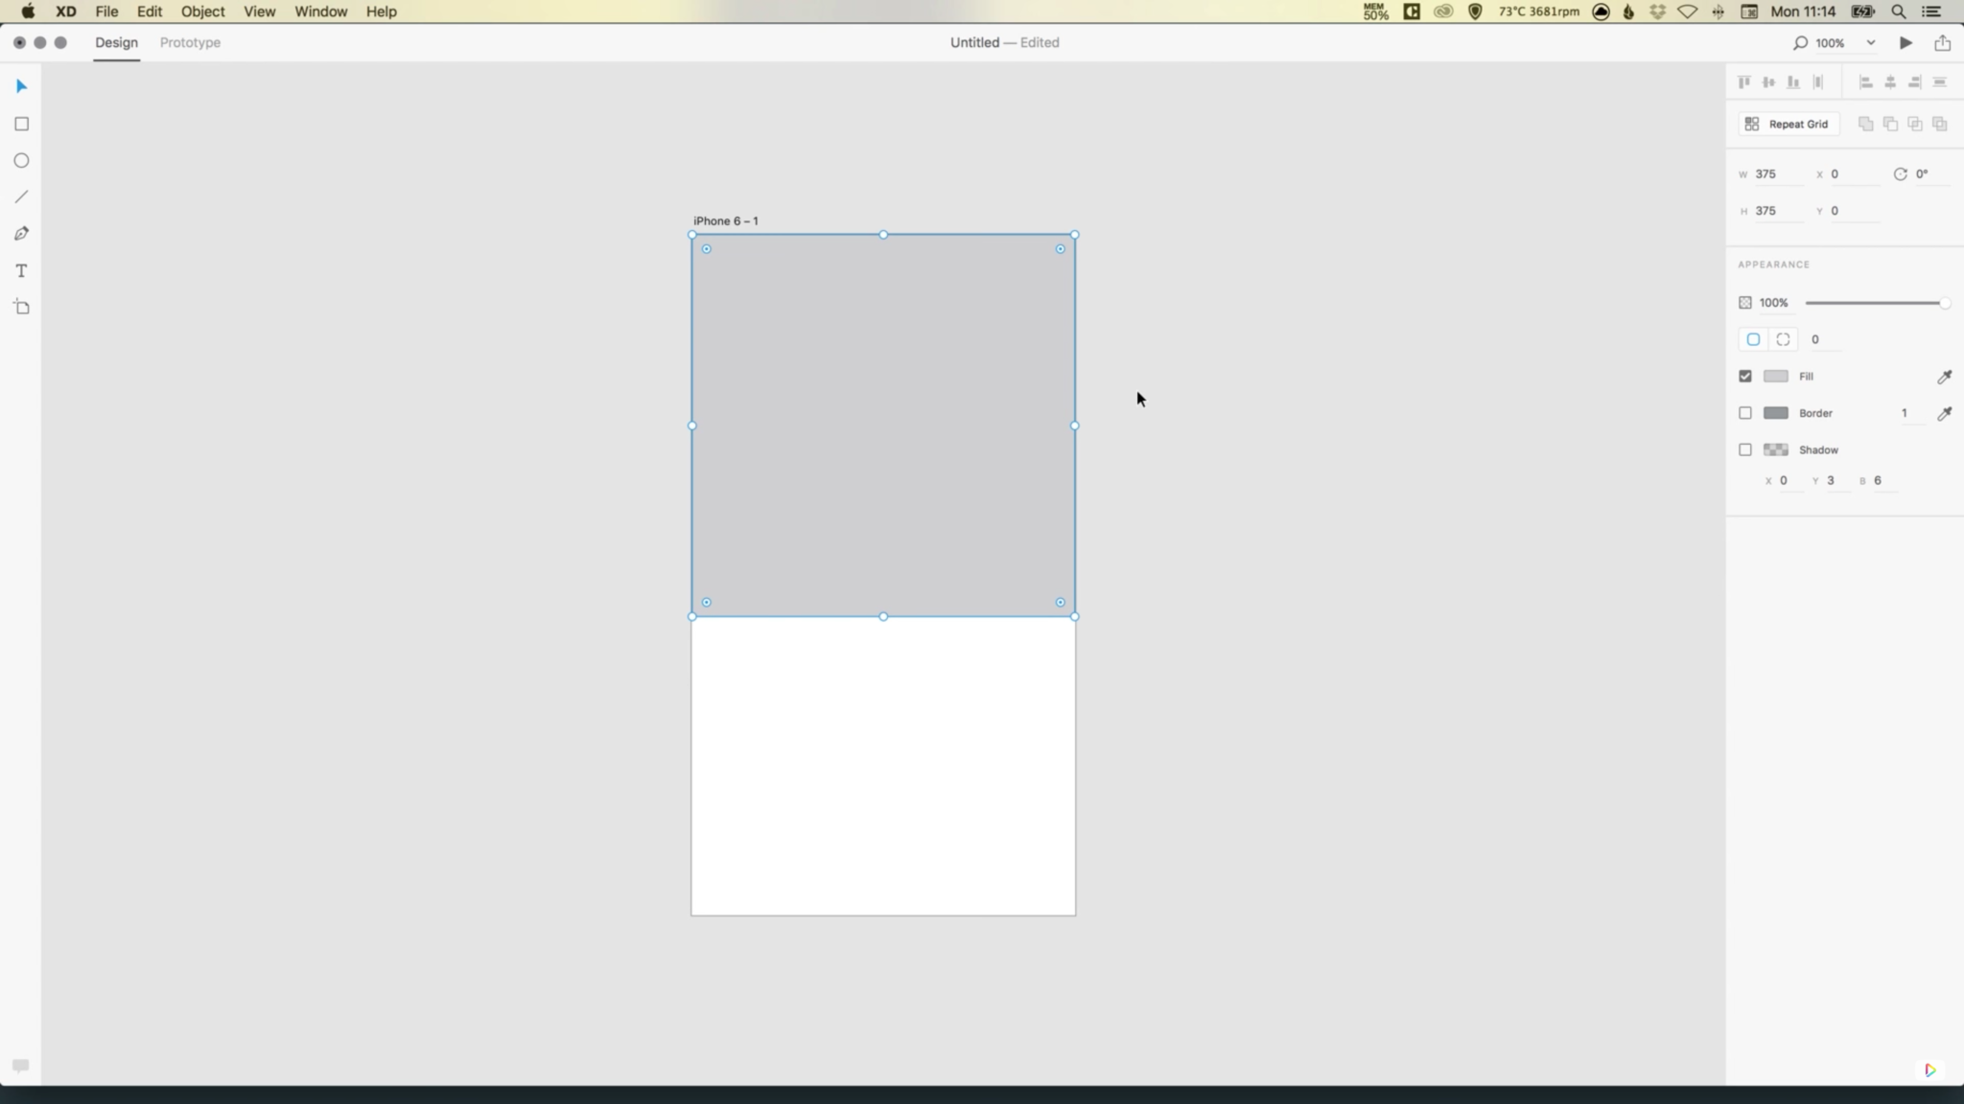Open the Fill color swatch
Screen dimensions: 1964x1104
point(1775,377)
